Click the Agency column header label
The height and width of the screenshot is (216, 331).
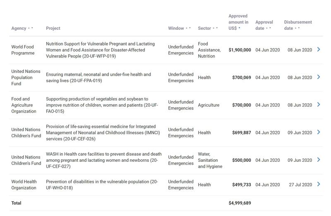(x=19, y=28)
